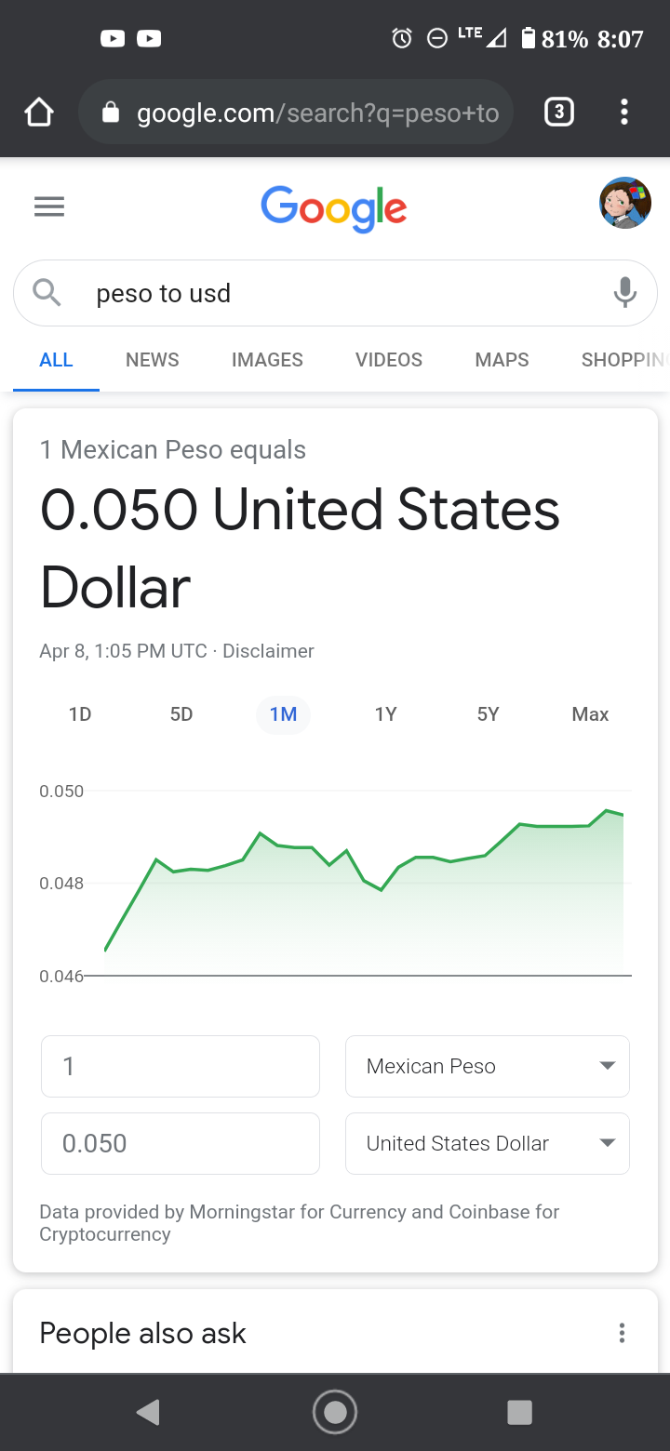
Task: Open the Google hamburger menu
Action: [x=49, y=206]
